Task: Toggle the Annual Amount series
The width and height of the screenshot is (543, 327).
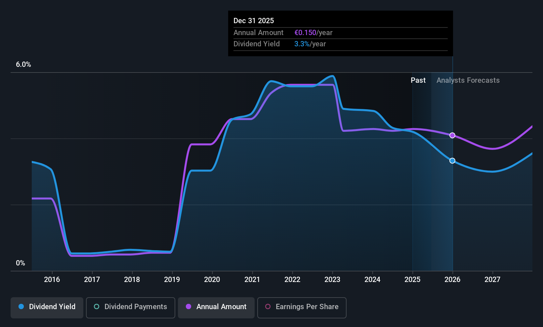Action: (x=216, y=308)
